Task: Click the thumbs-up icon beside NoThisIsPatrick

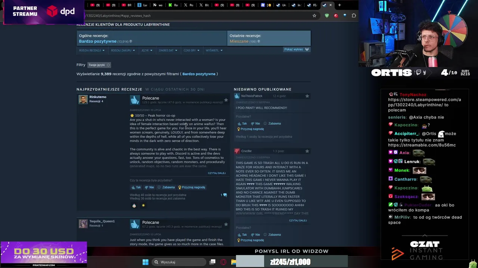Action: [x=237, y=96]
